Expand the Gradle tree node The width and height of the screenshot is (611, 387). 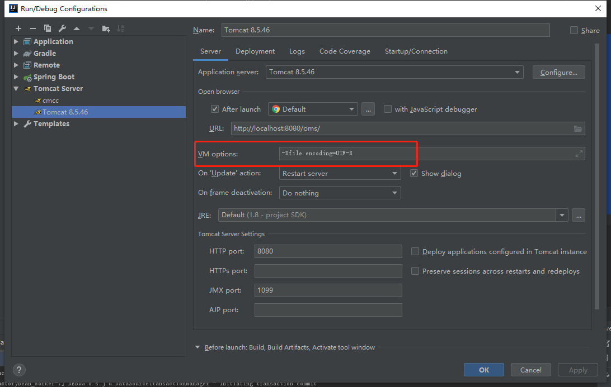point(16,53)
